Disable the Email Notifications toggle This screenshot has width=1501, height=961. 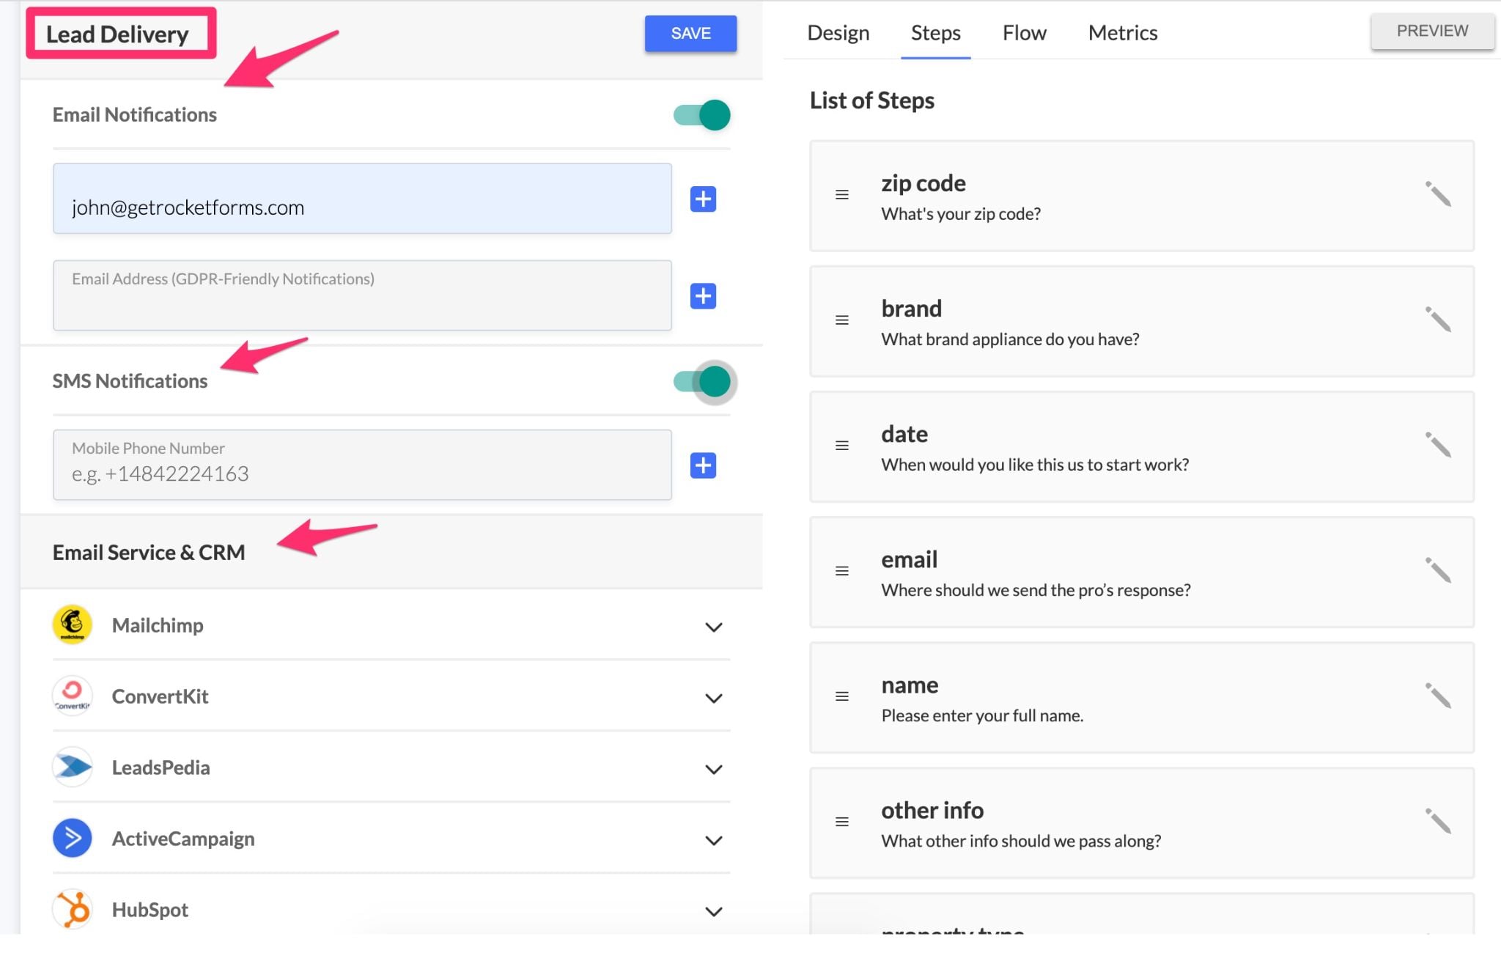pos(702,115)
